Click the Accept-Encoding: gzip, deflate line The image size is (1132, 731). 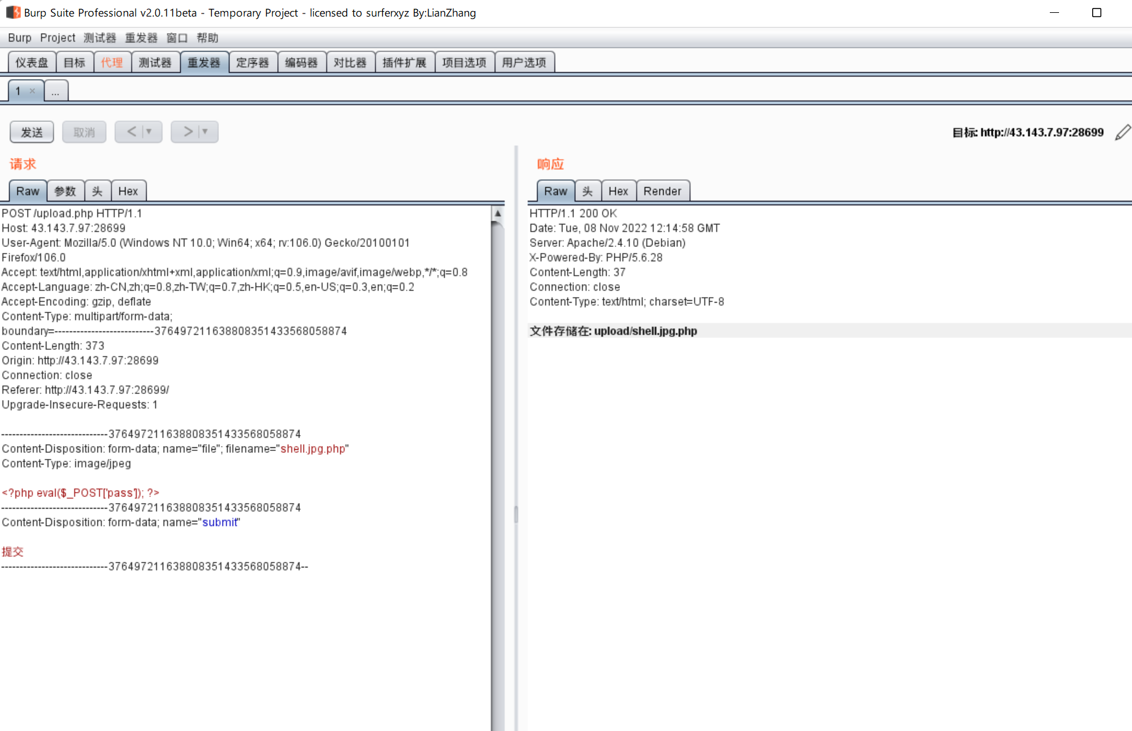click(x=76, y=302)
